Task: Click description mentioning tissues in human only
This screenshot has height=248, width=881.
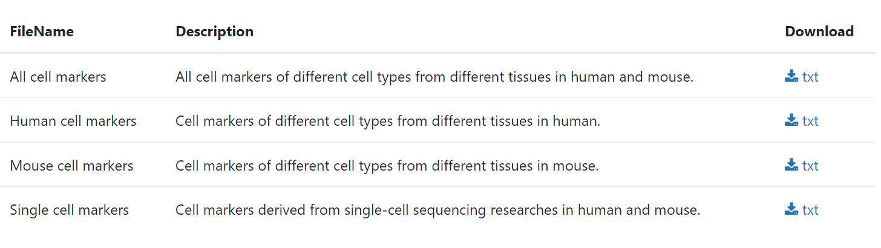Action: coord(388,121)
